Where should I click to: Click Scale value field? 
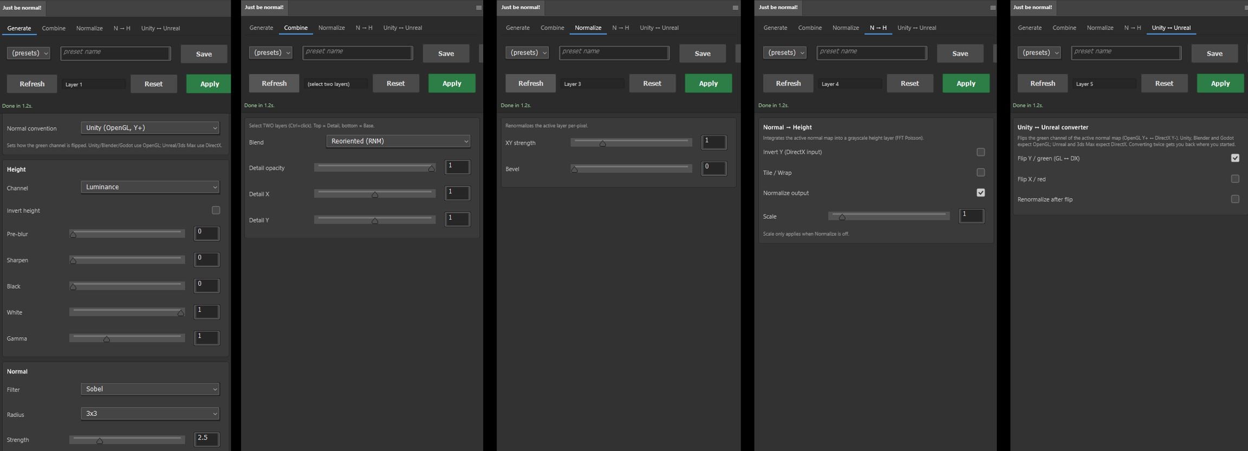(972, 215)
